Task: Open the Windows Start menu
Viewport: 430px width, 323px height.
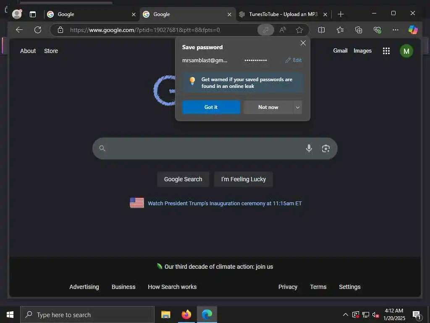Action: pos(10,315)
